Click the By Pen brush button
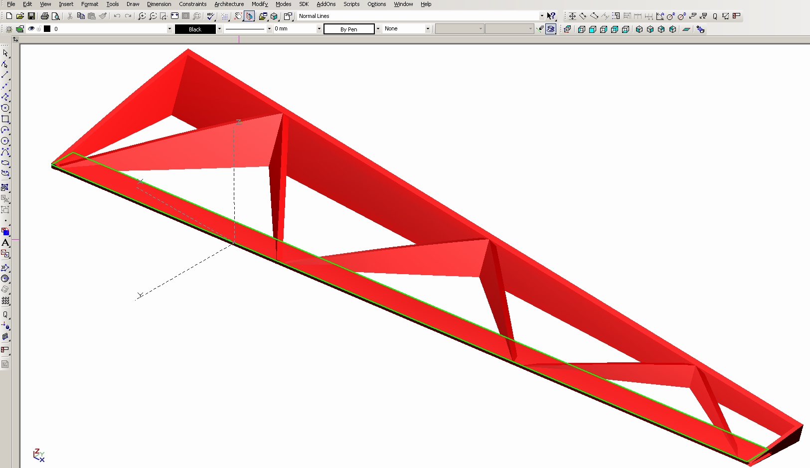The width and height of the screenshot is (810, 468). (x=349, y=29)
